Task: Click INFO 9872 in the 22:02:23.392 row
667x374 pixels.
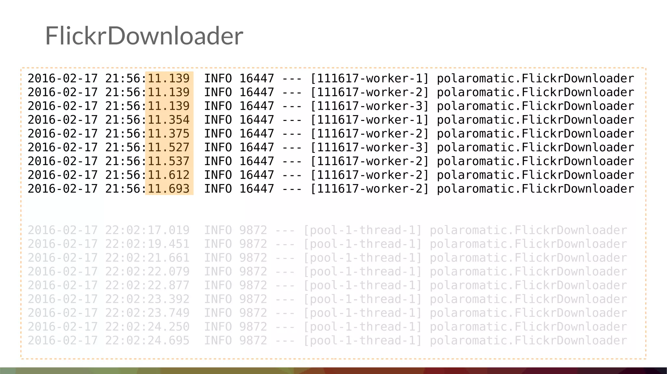Action: [x=235, y=299]
